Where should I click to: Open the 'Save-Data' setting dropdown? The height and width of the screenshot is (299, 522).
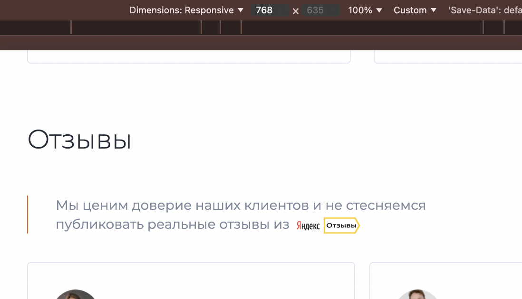[x=484, y=10]
